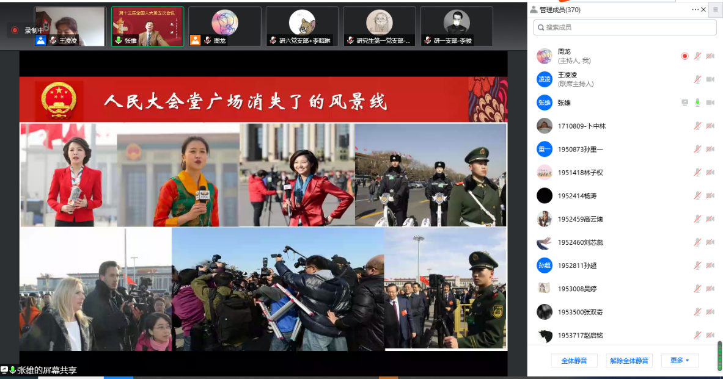Click the 解除全体静音 unmute all button
Image resolution: width=723 pixels, height=379 pixels.
point(629,361)
